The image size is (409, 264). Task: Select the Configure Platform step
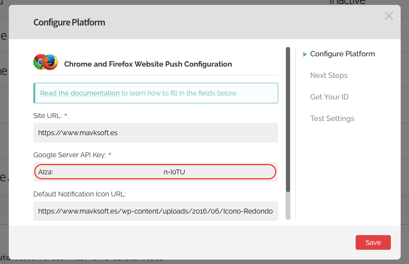pyautogui.click(x=342, y=54)
